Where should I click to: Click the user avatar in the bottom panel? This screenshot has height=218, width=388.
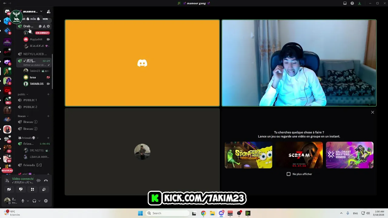(7, 201)
